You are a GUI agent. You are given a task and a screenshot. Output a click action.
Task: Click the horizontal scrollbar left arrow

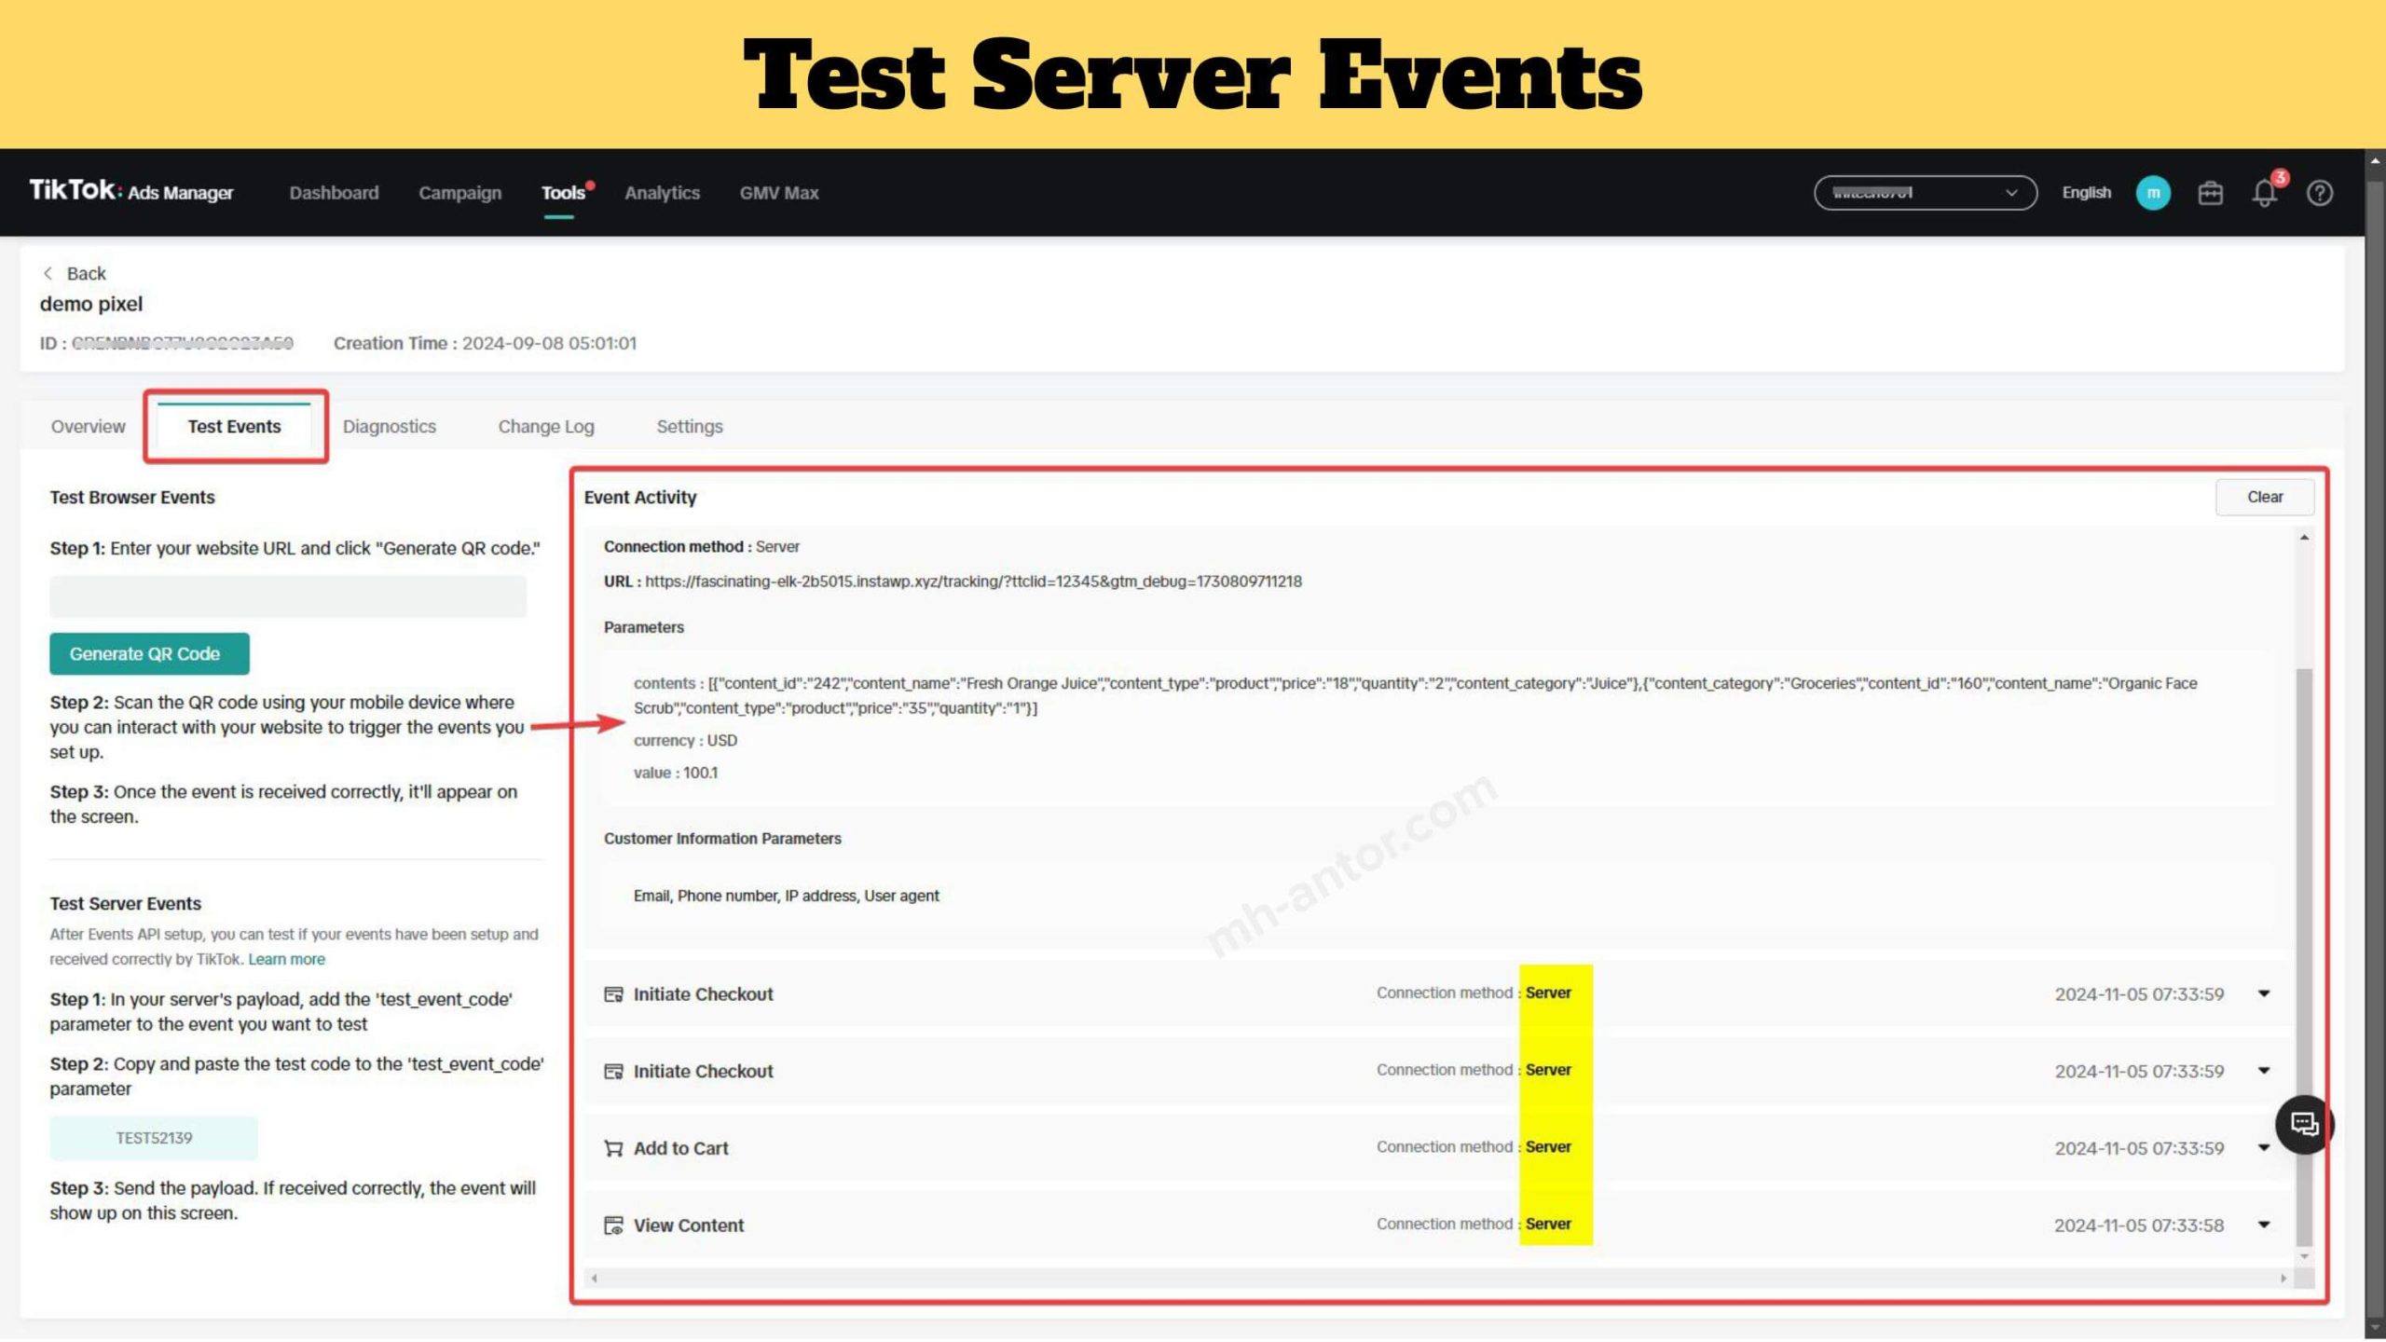click(x=594, y=1278)
